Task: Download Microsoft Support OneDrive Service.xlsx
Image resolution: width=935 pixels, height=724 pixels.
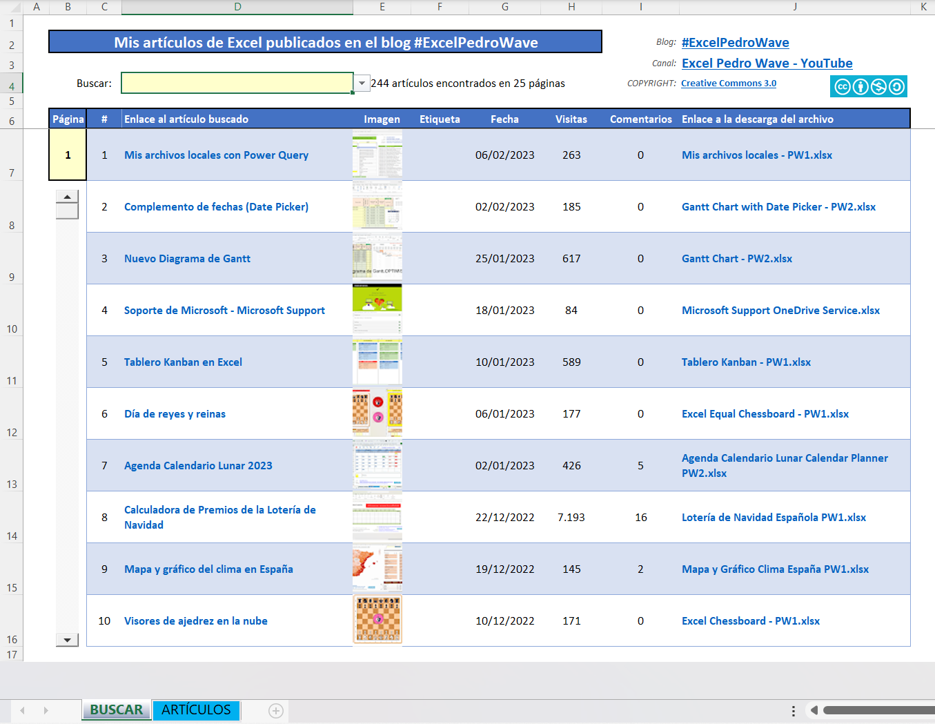Action: [780, 311]
